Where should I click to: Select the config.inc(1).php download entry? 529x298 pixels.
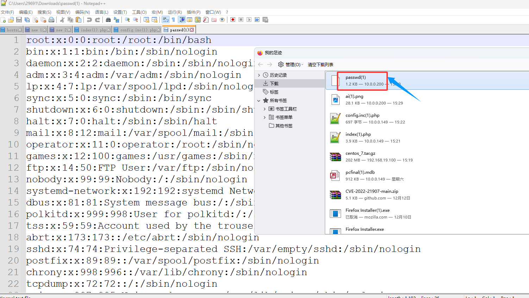point(427,119)
